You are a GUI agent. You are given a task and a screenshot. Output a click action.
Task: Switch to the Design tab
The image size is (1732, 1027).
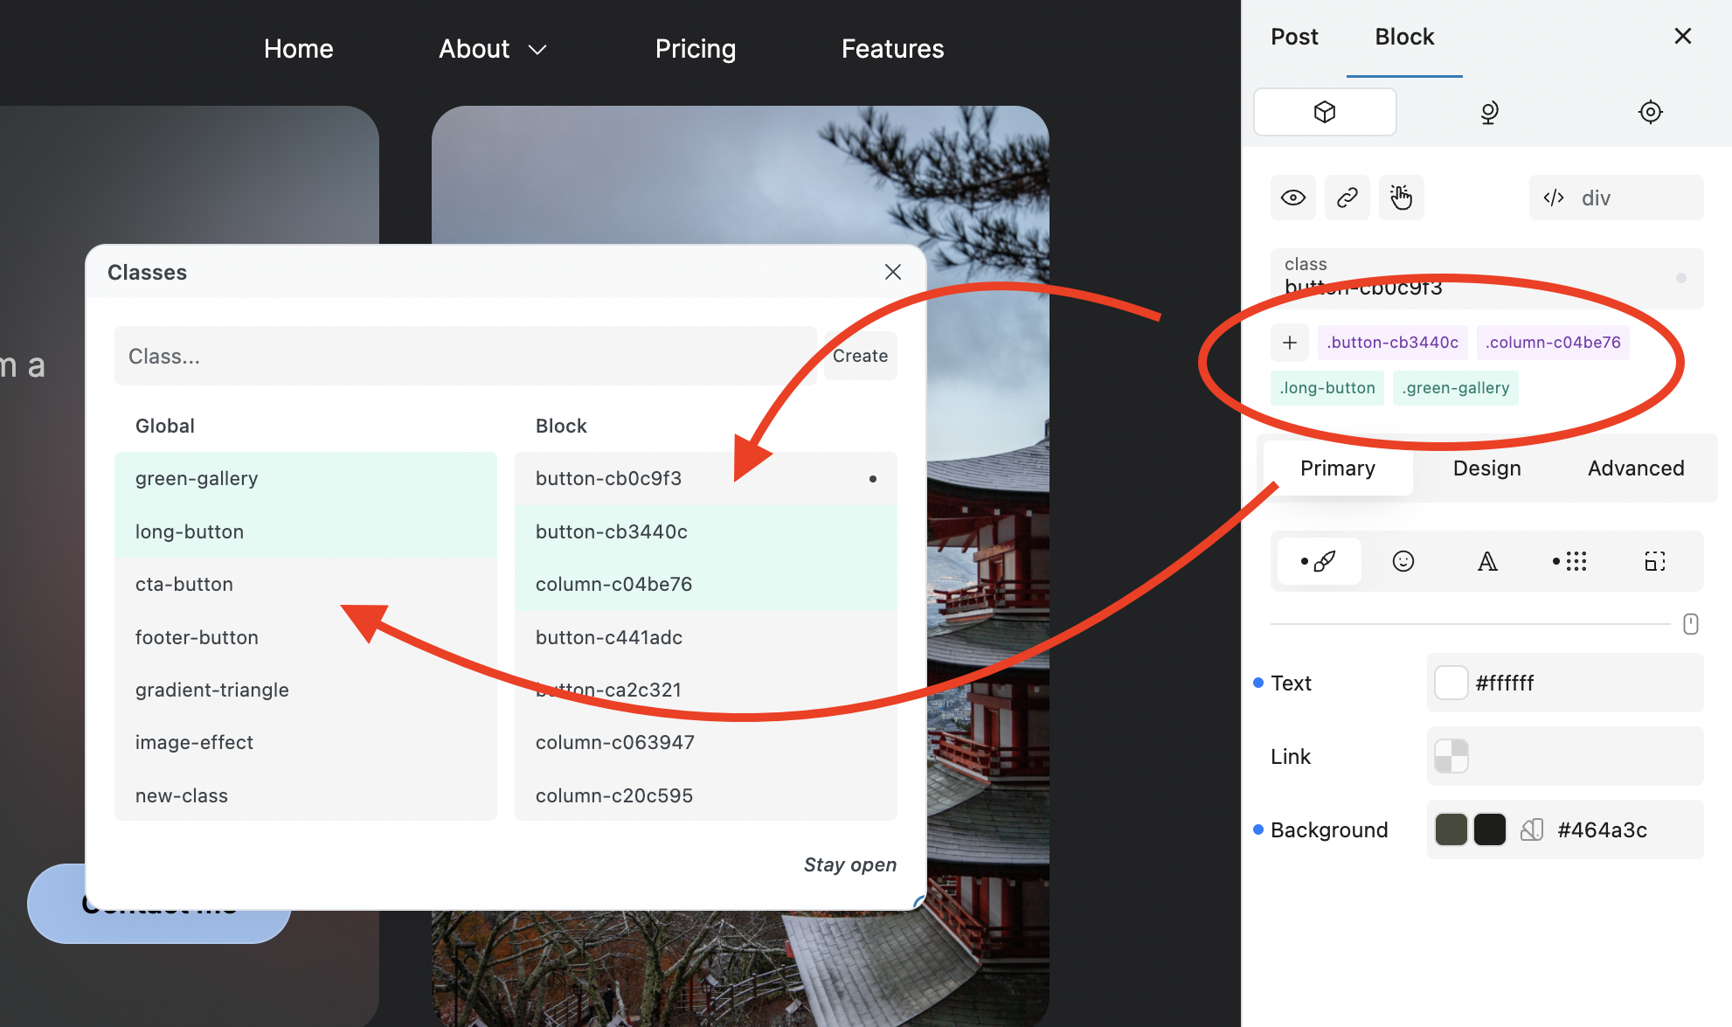[1486, 468]
